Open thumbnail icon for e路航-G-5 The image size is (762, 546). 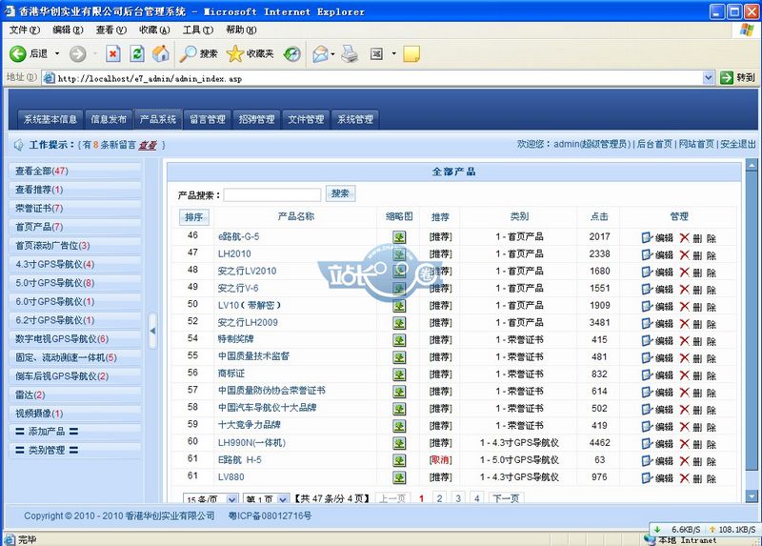399,237
